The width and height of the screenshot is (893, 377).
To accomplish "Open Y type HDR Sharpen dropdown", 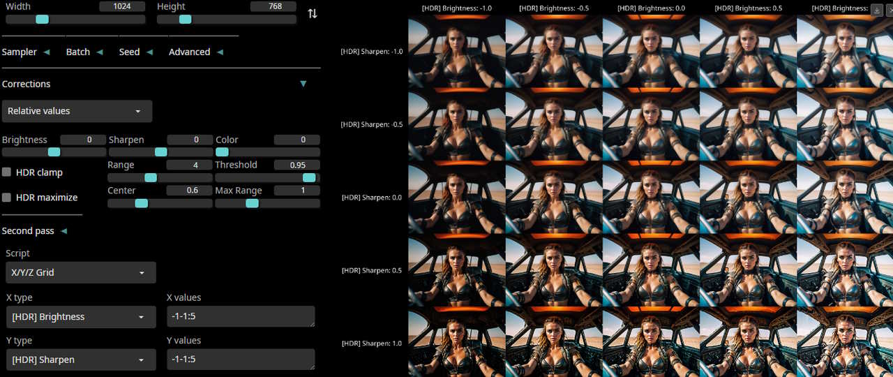I will click(80, 360).
